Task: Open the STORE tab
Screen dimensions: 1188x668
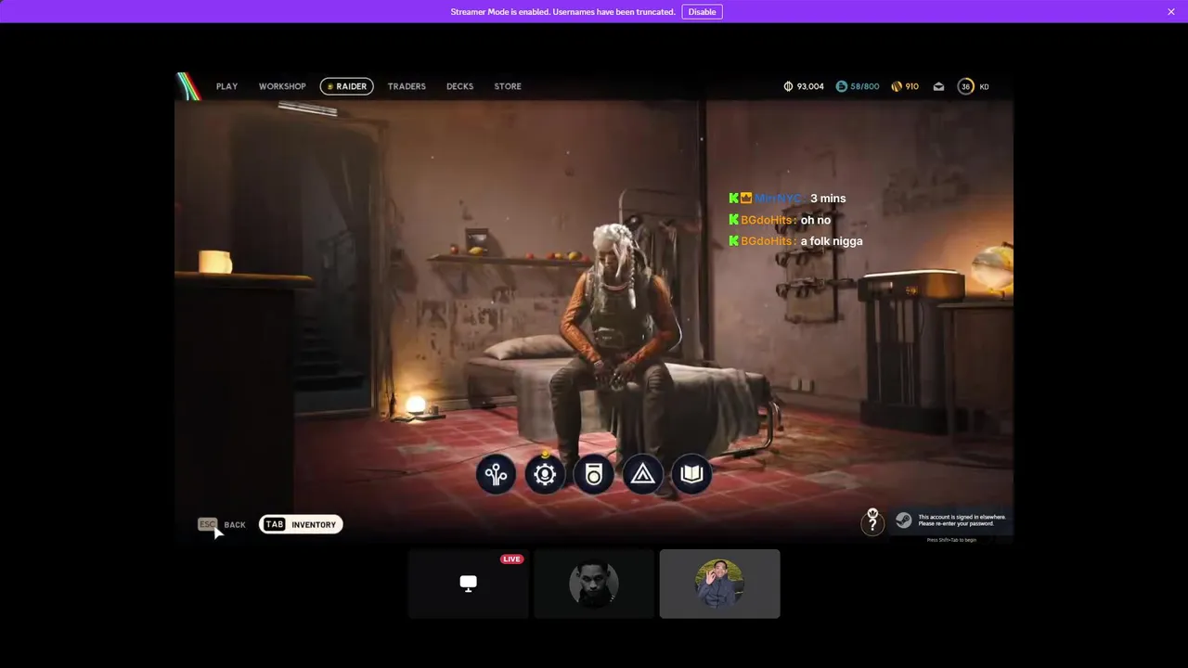Action: click(508, 86)
